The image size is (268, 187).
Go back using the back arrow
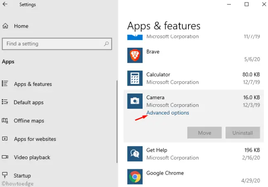(x=5, y=5)
